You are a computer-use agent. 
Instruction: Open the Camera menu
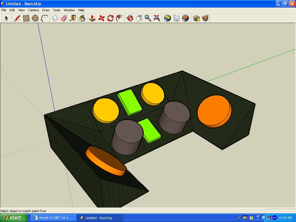(34, 10)
